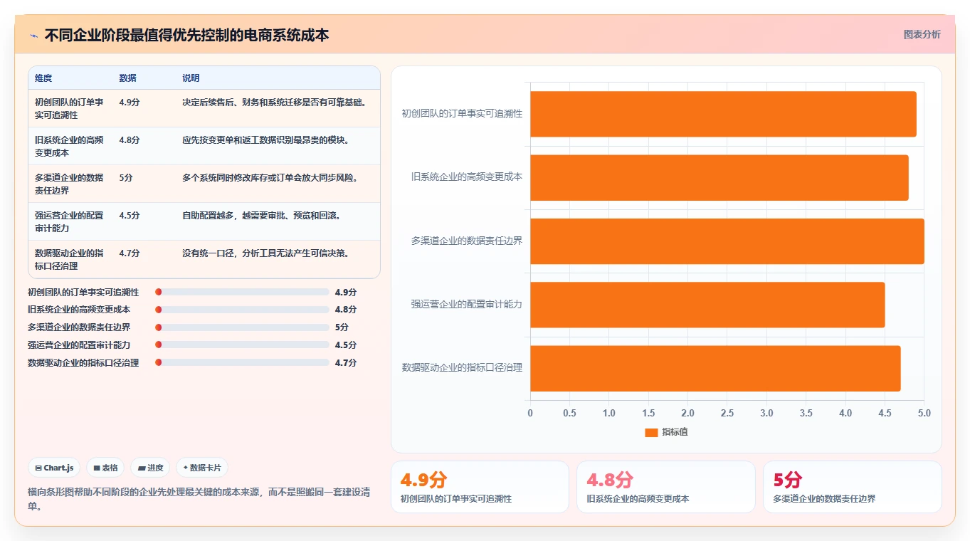Image resolution: width=970 pixels, height=541 pixels.
Task: Click the y-axis label 旧系统企业的高频变更成本 in the chart
Action: (x=466, y=177)
